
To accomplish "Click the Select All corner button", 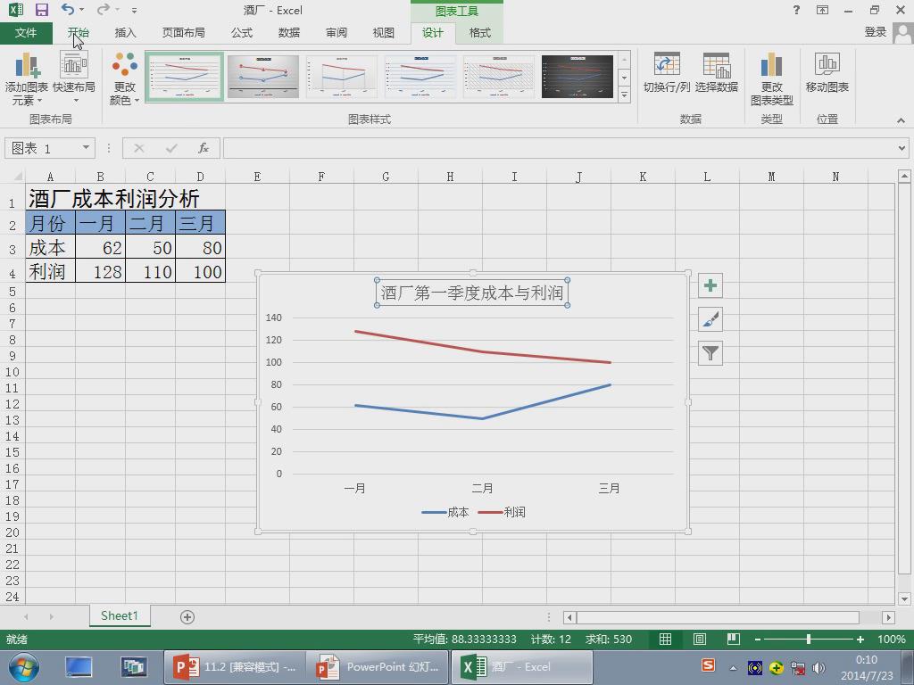I will (13, 176).
